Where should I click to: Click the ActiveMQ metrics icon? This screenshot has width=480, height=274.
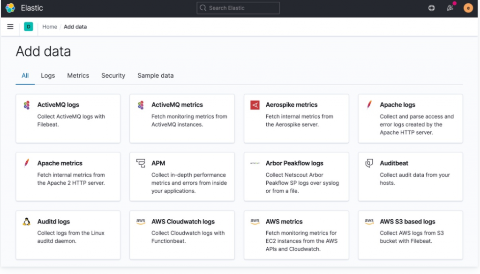[141, 105]
